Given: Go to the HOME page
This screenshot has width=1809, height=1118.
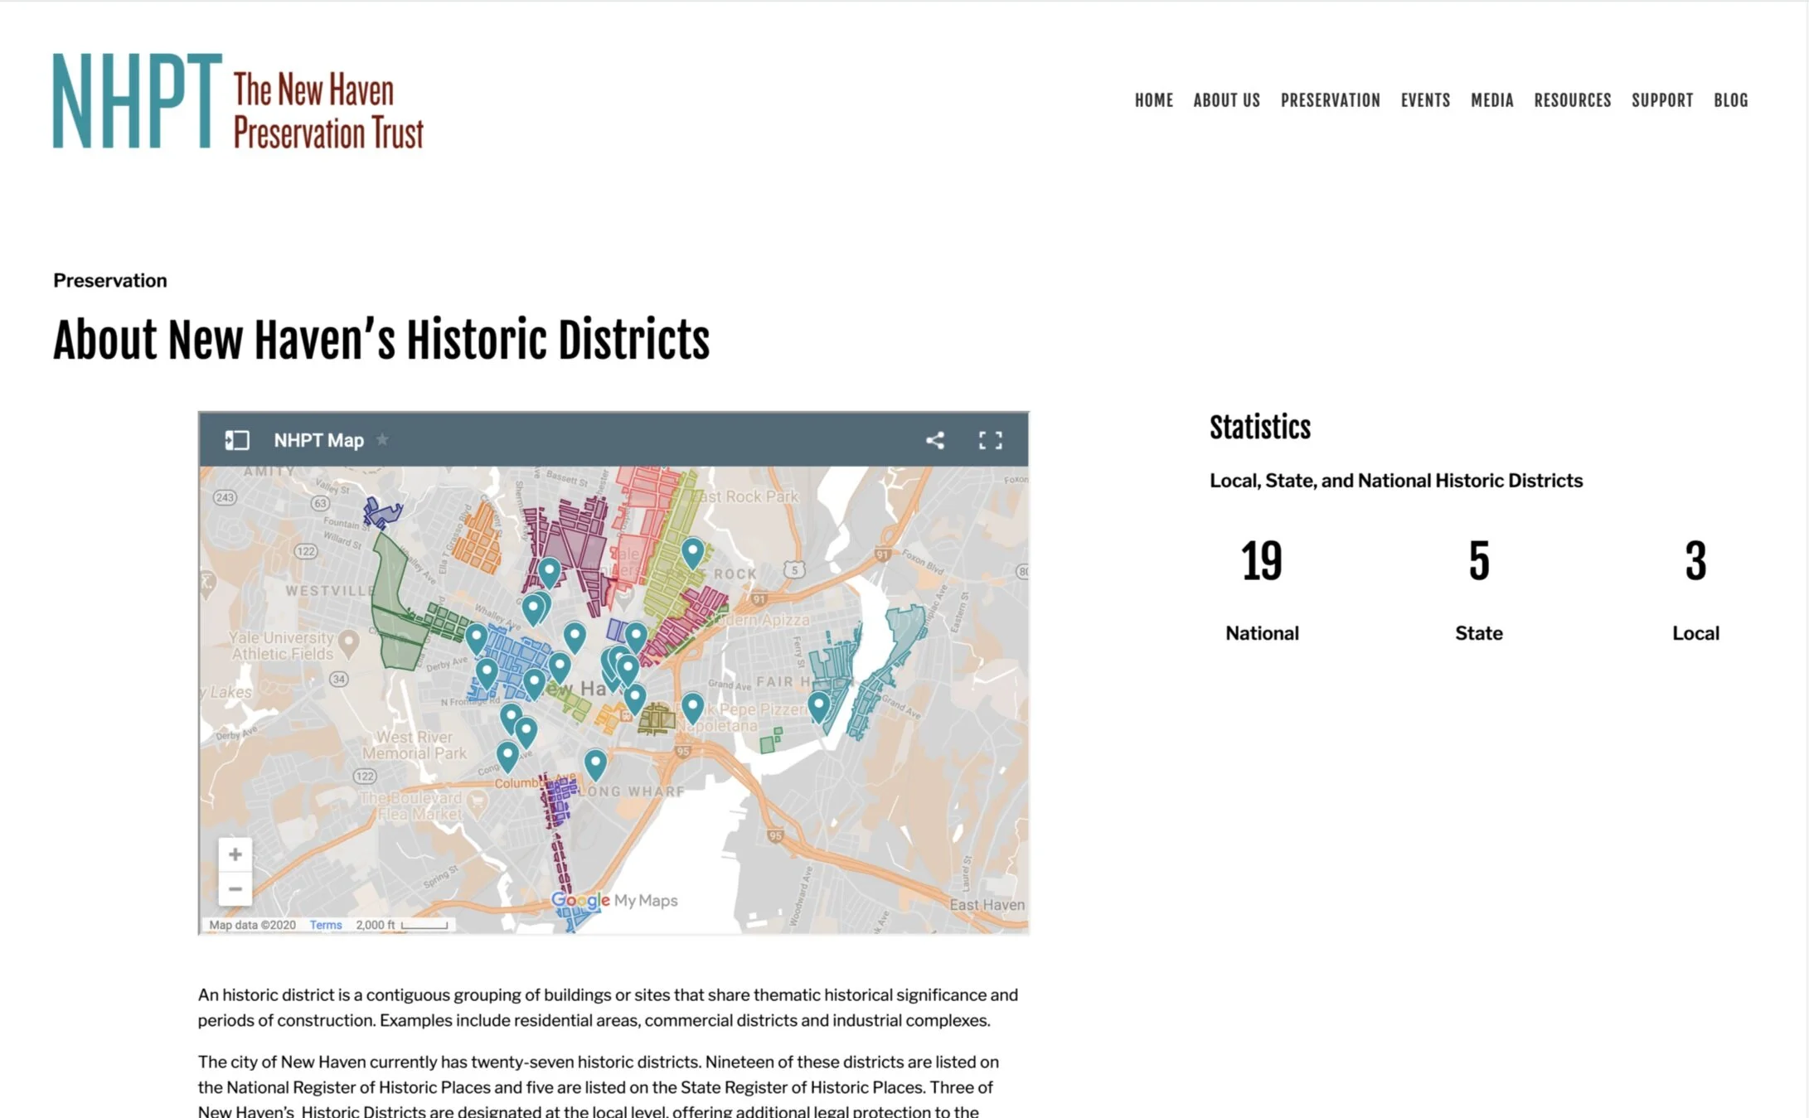Looking at the screenshot, I should tap(1154, 100).
